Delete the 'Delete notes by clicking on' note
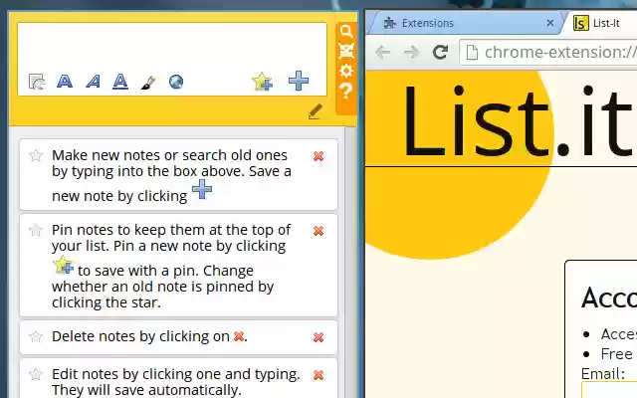This screenshot has width=637, height=398. click(318, 337)
